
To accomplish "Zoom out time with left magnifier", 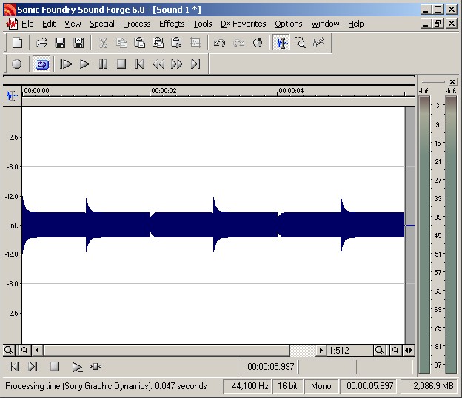I will [x=9, y=351].
